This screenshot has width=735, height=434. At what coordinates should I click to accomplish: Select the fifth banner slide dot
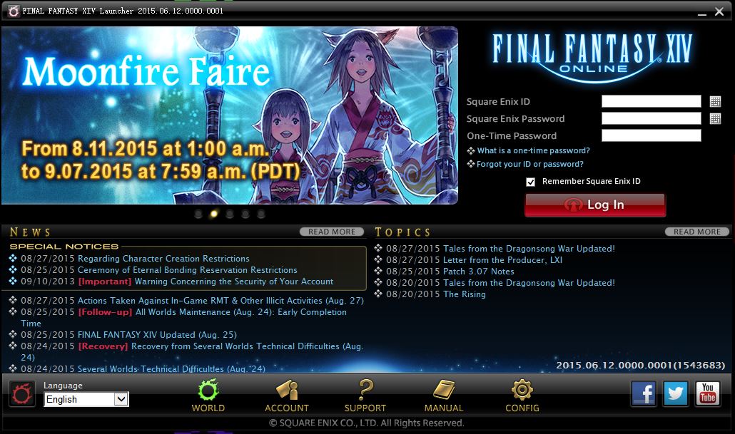(x=261, y=214)
